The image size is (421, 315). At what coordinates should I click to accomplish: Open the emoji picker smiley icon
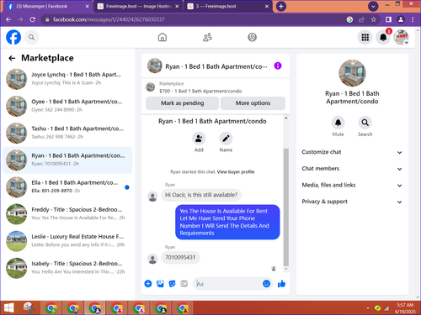pos(266,284)
